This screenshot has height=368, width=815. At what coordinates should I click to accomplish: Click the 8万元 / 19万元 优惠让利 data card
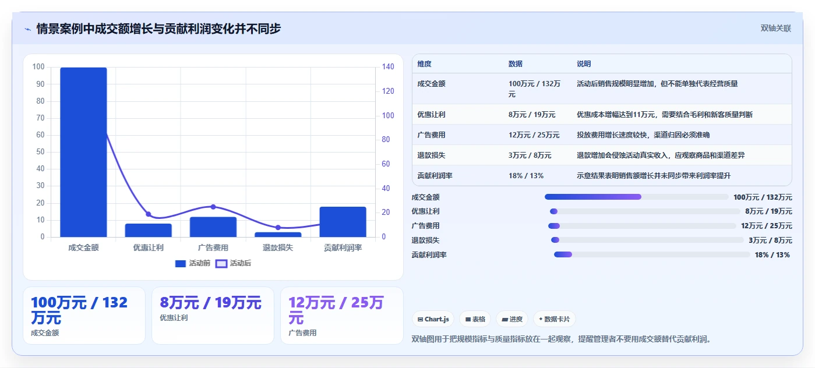coord(213,316)
